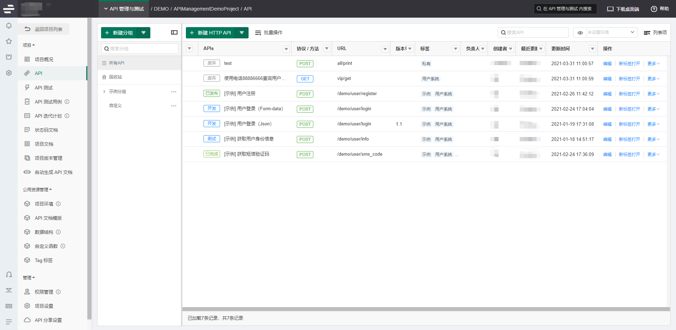Image resolution: width=676 pixels, height=330 pixels.
Task: Click 新建 HTTP API button
Action: tap(211, 33)
